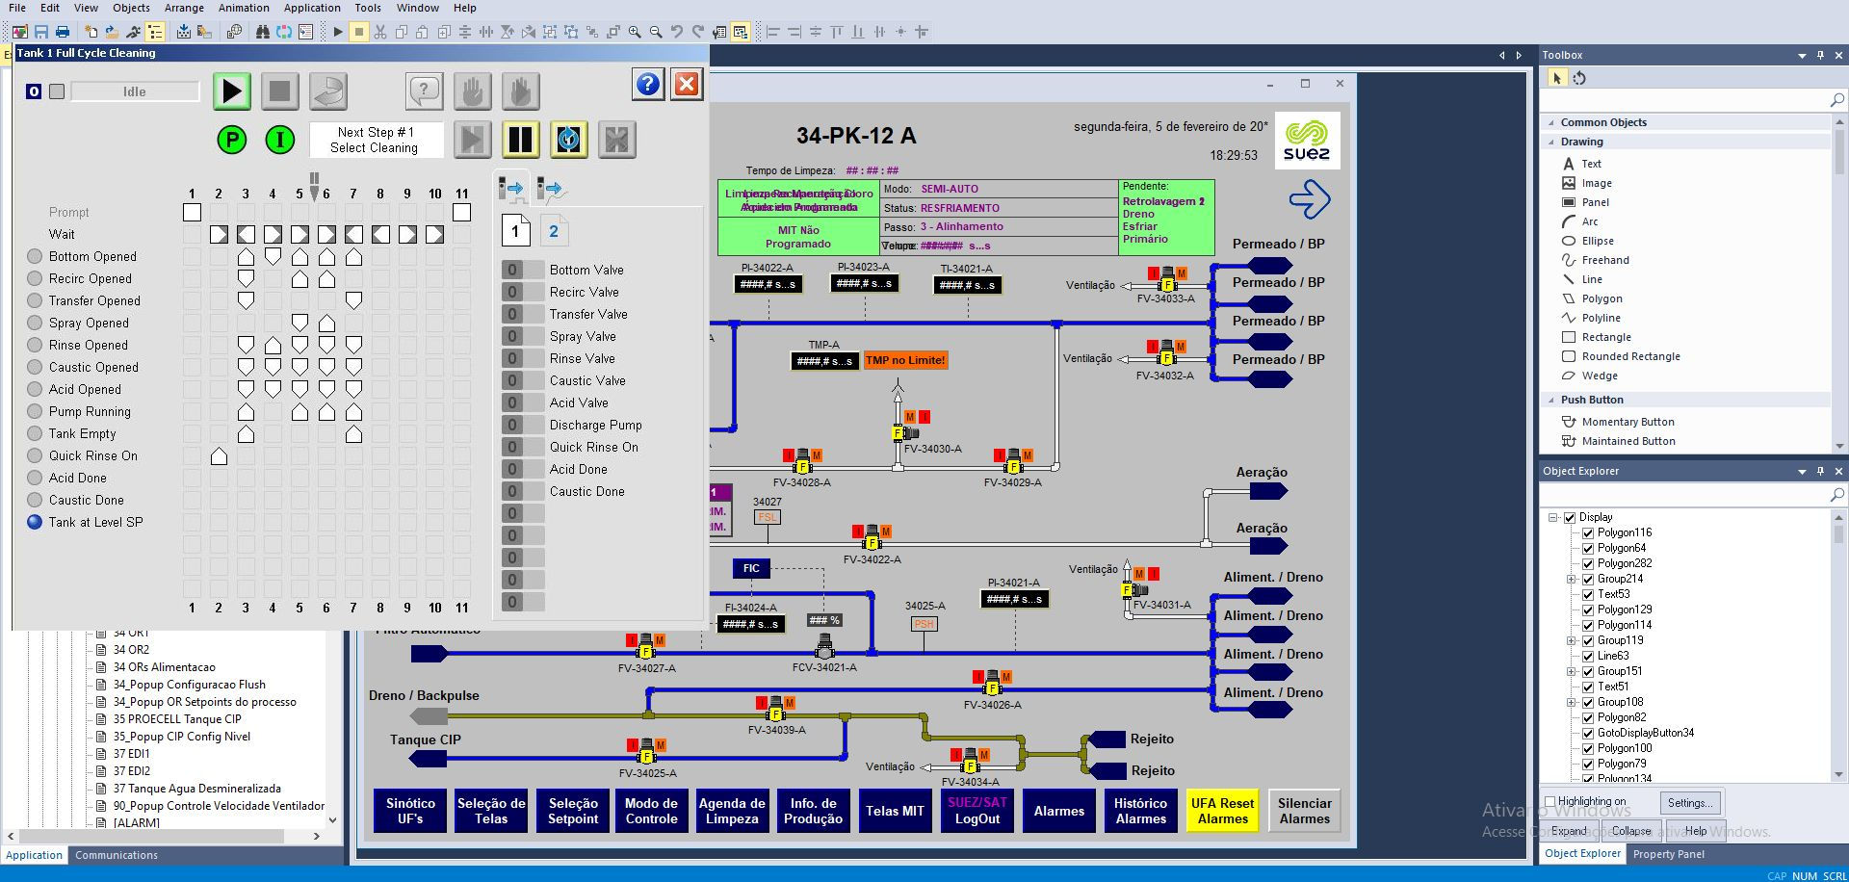Collapse the Common Objects section in Toolbox
The height and width of the screenshot is (882, 1849).
point(1551,122)
